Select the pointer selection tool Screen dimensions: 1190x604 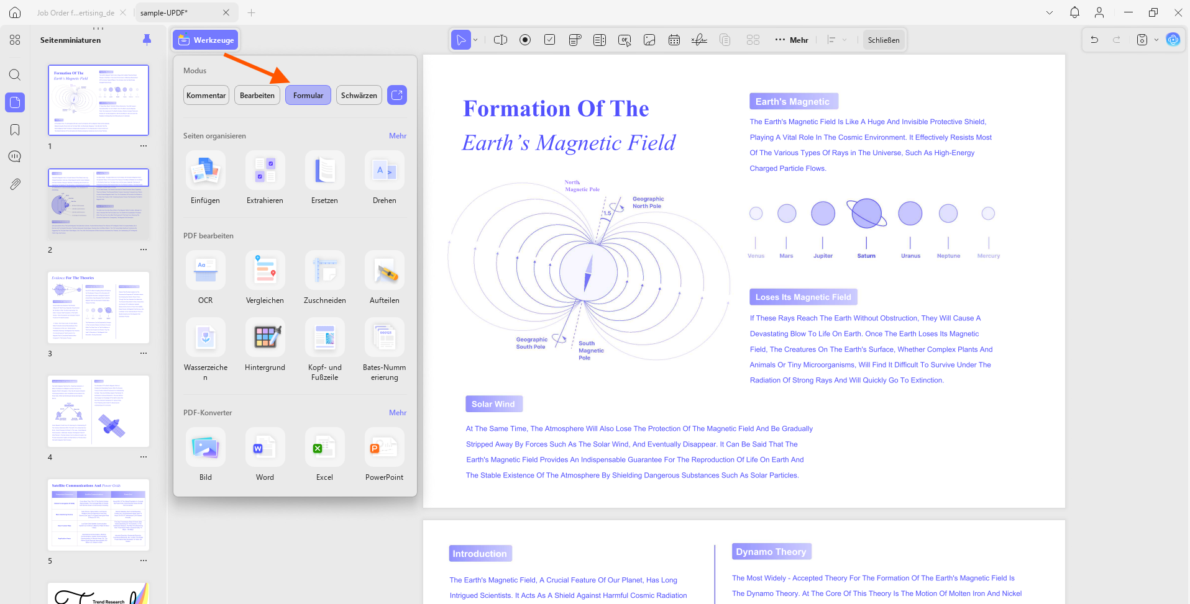tap(460, 40)
